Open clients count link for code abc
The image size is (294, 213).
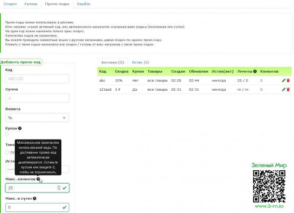[x=261, y=80]
